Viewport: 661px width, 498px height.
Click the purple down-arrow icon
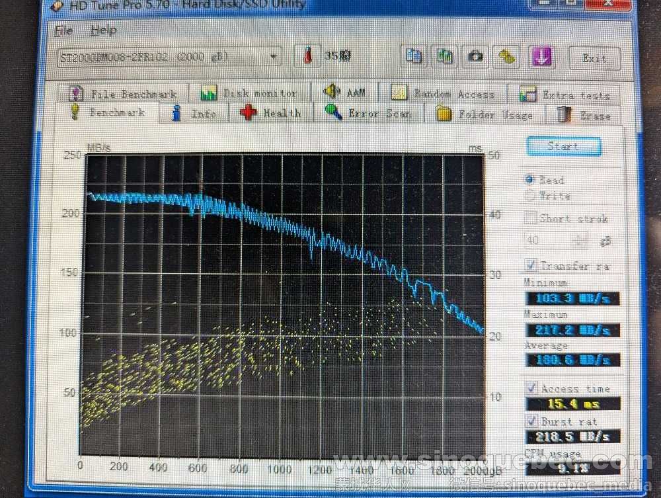point(542,56)
